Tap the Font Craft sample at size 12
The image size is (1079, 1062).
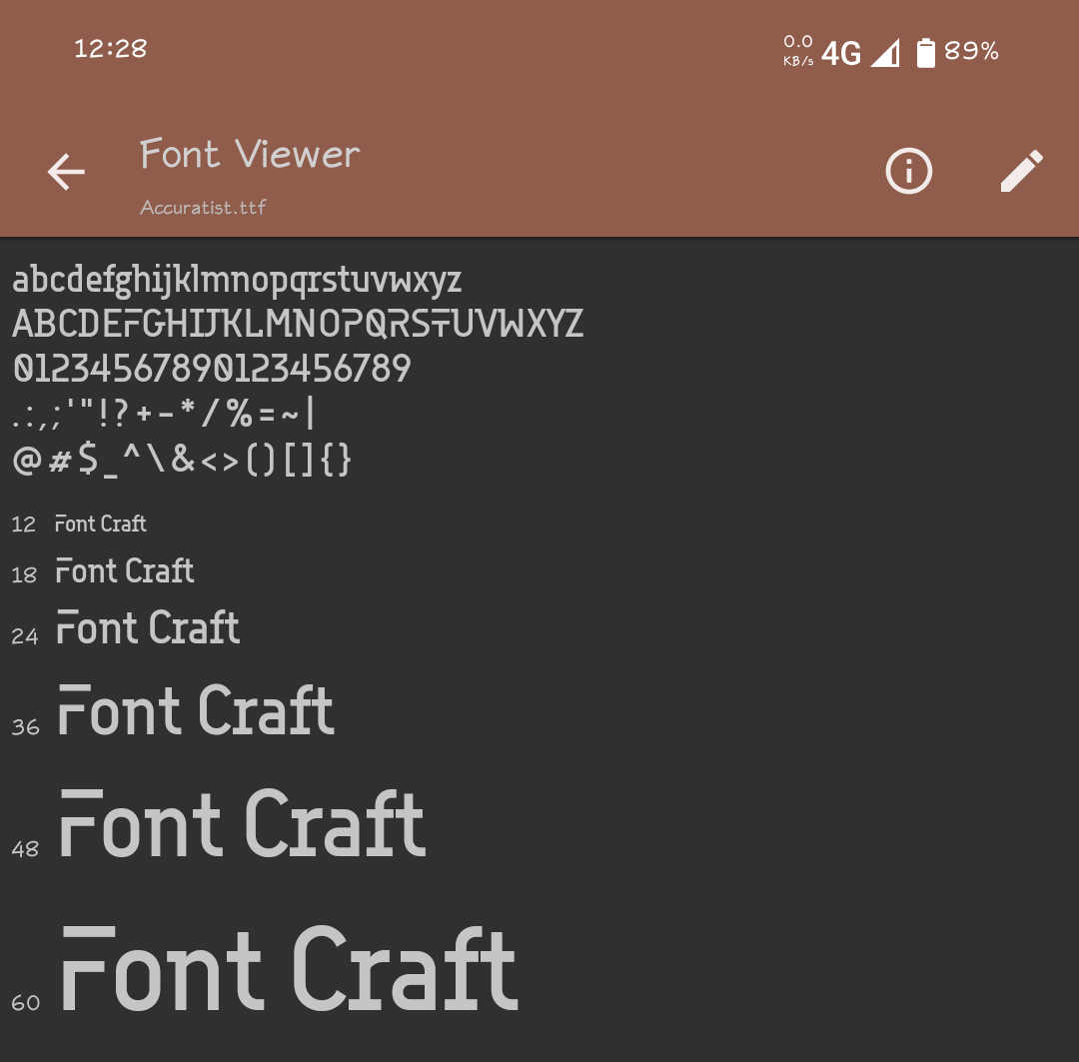click(101, 524)
